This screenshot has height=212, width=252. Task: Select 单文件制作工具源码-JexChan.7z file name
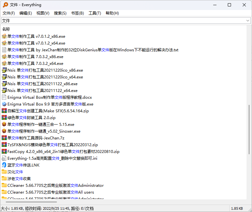(36, 138)
